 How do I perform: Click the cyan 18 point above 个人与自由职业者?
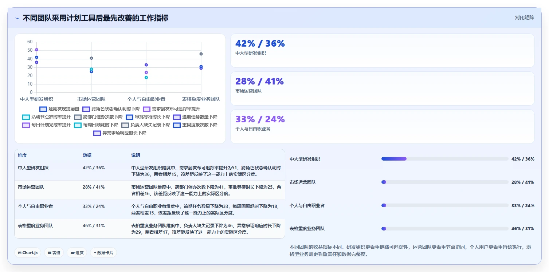pos(146,78)
